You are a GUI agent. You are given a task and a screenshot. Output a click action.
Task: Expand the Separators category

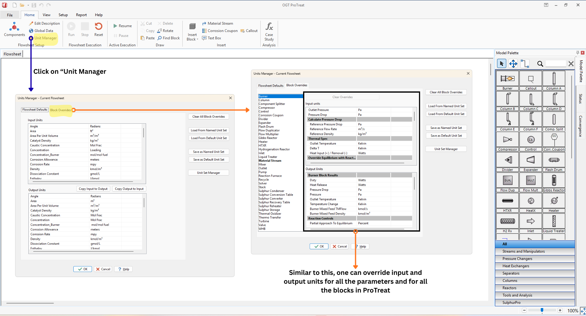535,273
